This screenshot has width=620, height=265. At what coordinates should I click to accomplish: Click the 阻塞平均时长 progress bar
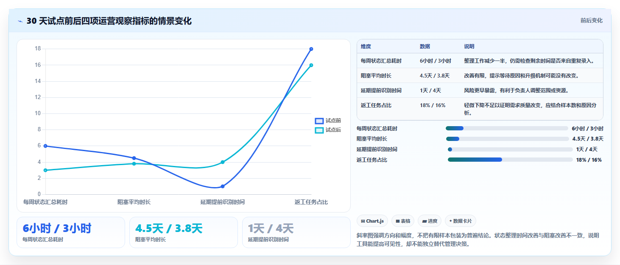[507, 139]
